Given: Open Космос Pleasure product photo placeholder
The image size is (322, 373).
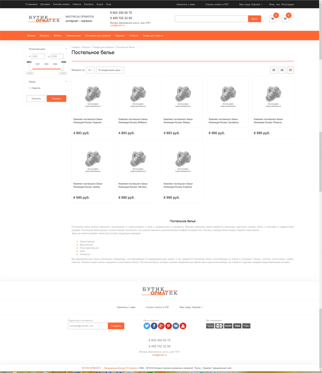Looking at the screenshot, I should tap(273, 96).
